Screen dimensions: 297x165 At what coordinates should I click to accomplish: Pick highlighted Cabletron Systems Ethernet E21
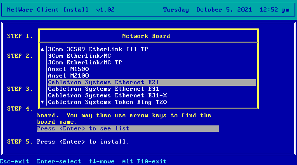click(152, 82)
